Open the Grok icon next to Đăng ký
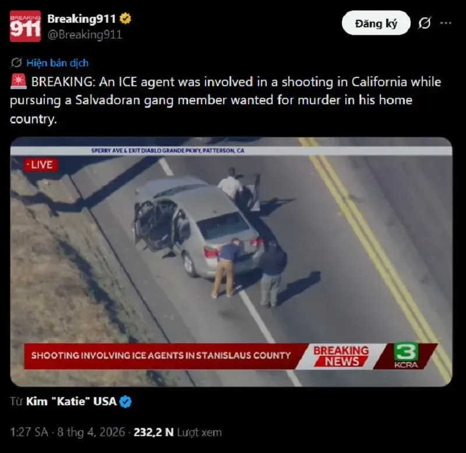This screenshot has width=466, height=453. coord(425,23)
